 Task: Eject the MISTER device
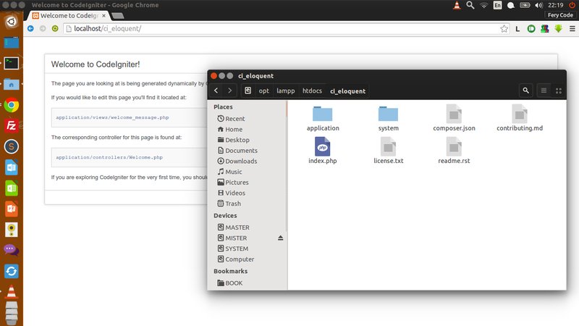(x=281, y=238)
